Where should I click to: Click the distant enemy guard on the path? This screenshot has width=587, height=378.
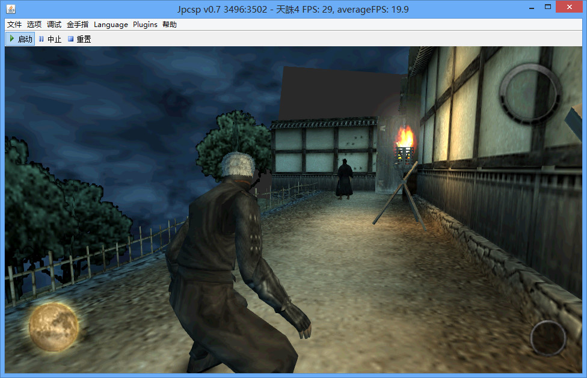pyautogui.click(x=344, y=179)
